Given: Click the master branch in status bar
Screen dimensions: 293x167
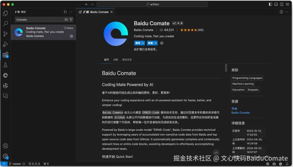Looking at the screenshot, I should point(15,164).
